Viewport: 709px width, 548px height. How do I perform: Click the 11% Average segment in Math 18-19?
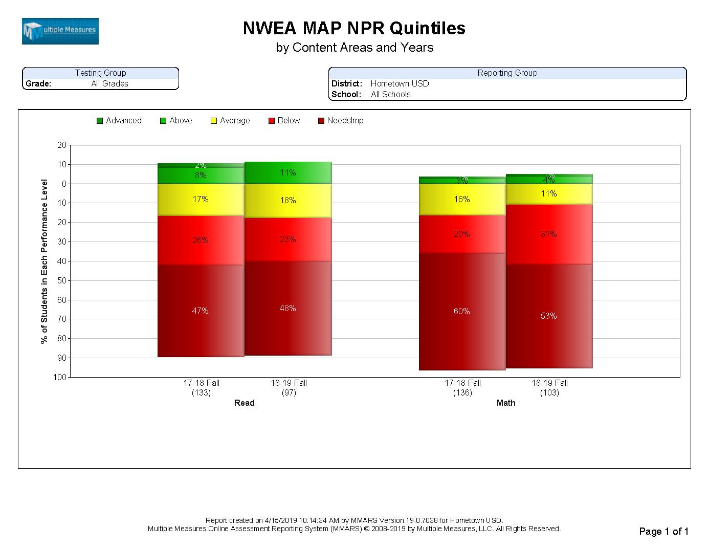coord(549,194)
